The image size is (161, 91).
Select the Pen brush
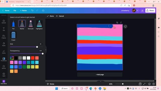click(x=13, y=25)
